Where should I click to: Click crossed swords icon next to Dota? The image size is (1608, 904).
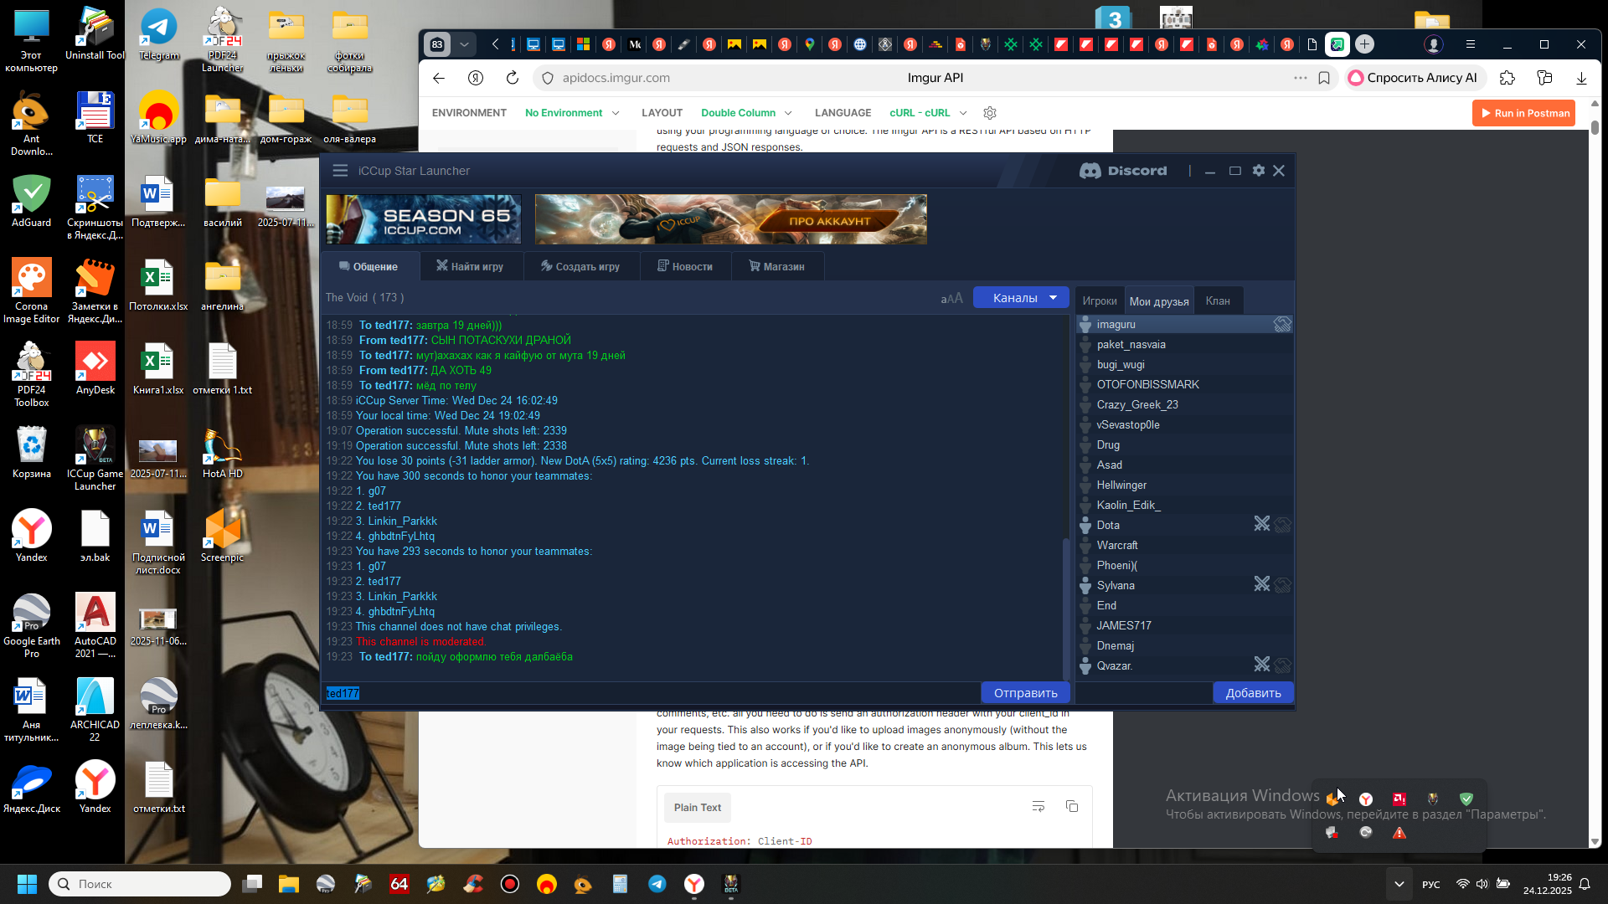coord(1261,525)
